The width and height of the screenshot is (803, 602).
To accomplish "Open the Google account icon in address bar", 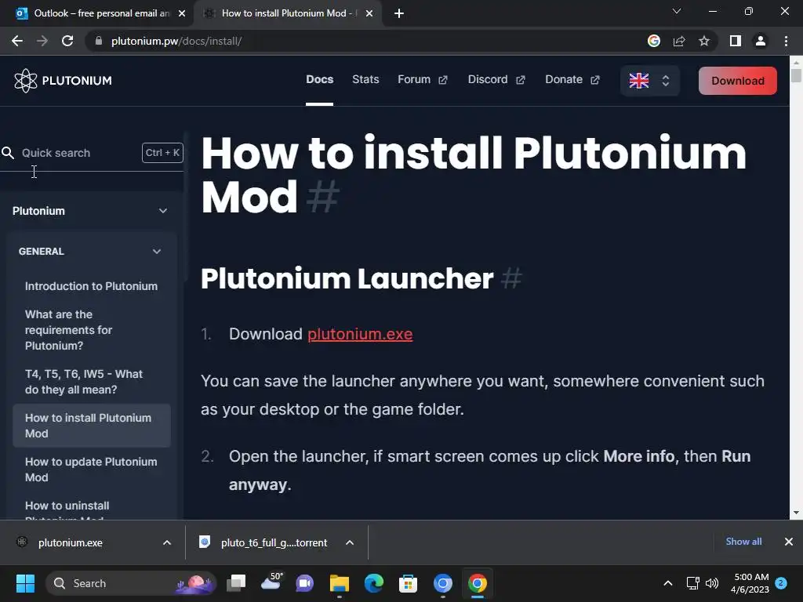I will pyautogui.click(x=653, y=41).
